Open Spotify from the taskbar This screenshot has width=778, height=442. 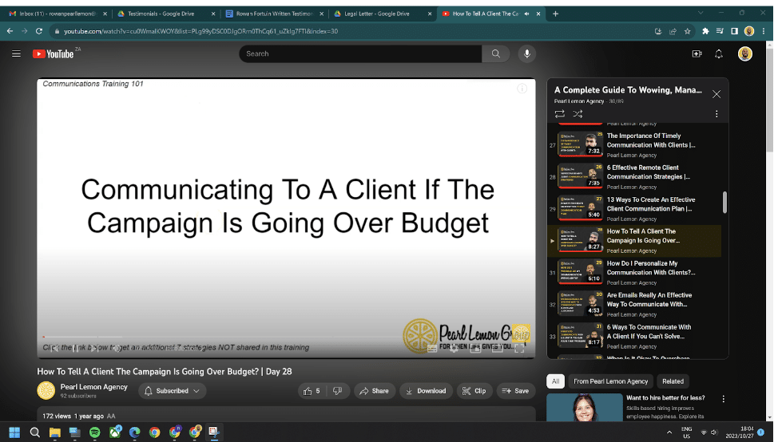pos(94,432)
